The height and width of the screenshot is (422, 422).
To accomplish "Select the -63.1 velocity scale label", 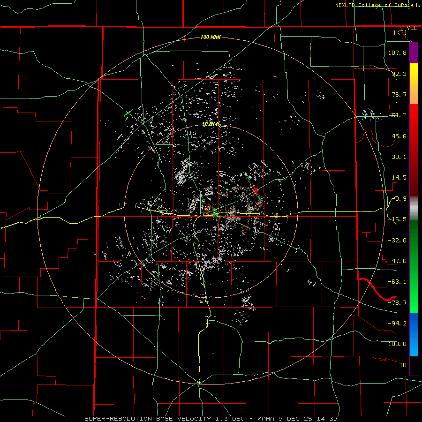I will point(397,282).
